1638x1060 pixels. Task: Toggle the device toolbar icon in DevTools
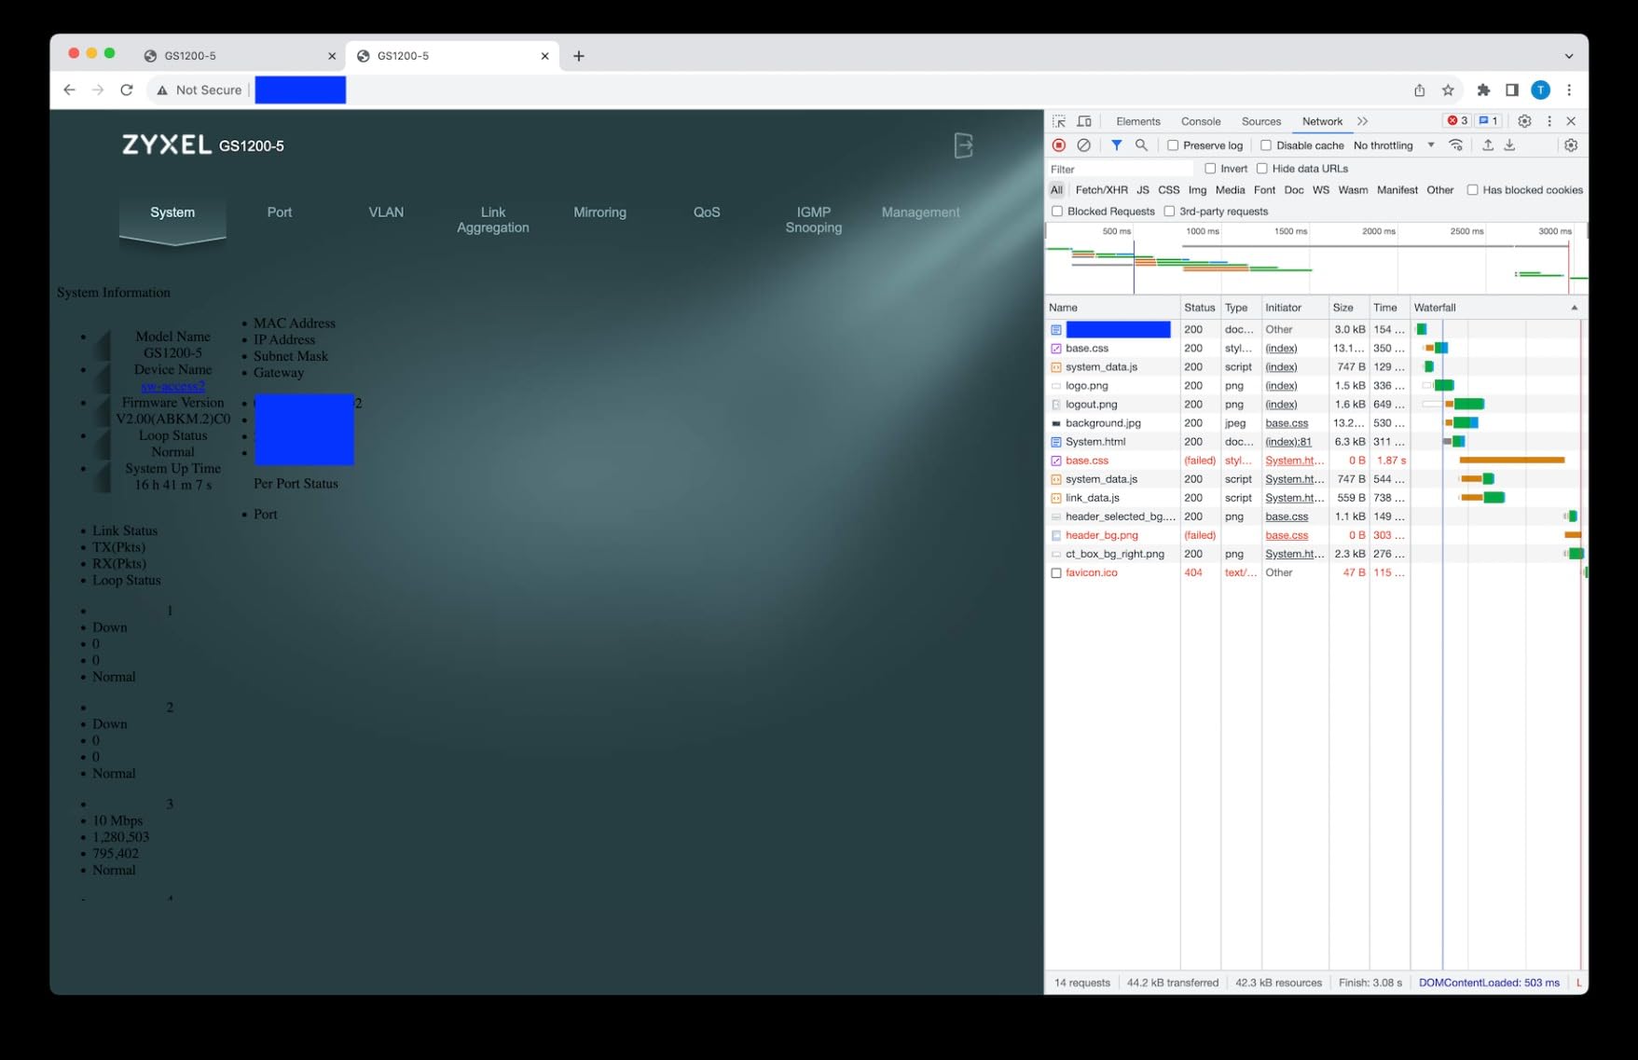[x=1084, y=121]
